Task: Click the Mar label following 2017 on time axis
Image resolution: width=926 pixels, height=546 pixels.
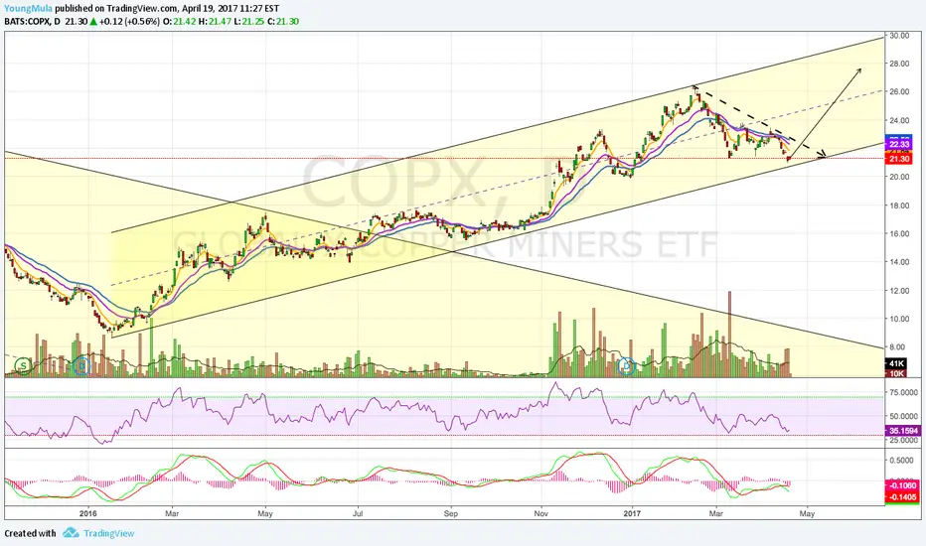Action: click(x=715, y=513)
